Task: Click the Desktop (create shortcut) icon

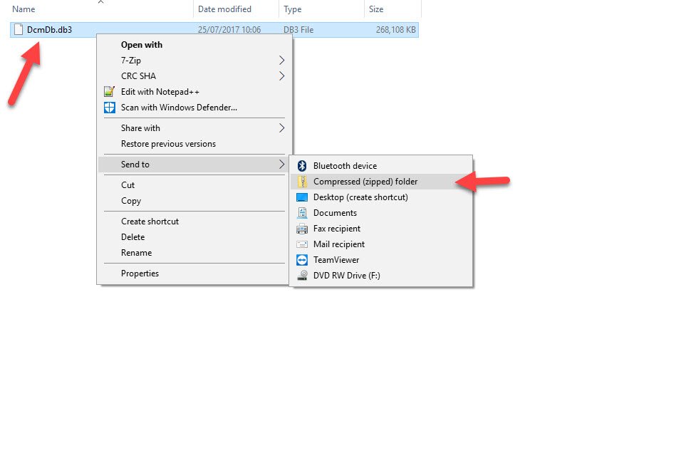Action: 303,197
